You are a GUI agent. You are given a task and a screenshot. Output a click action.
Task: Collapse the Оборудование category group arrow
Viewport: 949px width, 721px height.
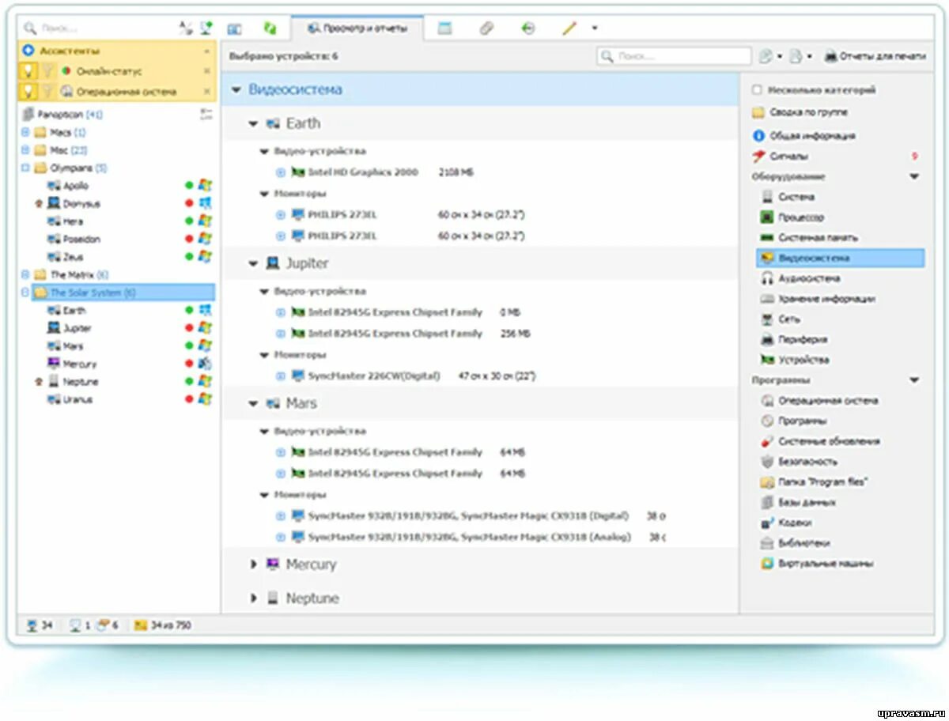click(915, 177)
